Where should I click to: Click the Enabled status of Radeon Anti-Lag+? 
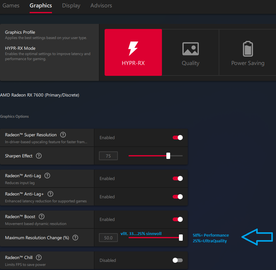point(107,197)
